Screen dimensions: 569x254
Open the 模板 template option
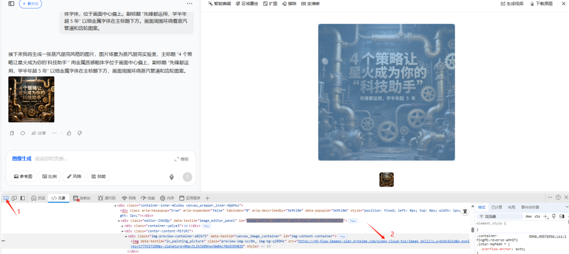pyautogui.click(x=182, y=159)
